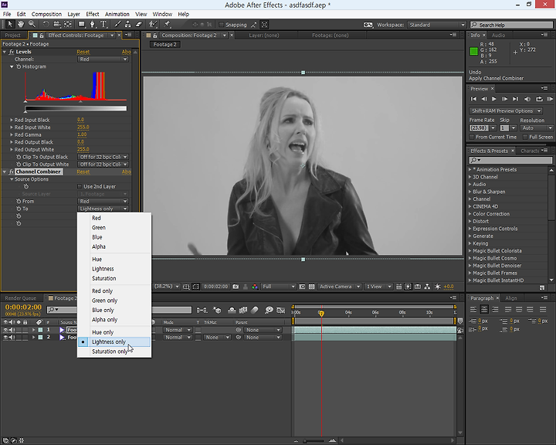This screenshot has width=556, height=445.
Task: Click stopwatch next to To property
Action: point(19,209)
